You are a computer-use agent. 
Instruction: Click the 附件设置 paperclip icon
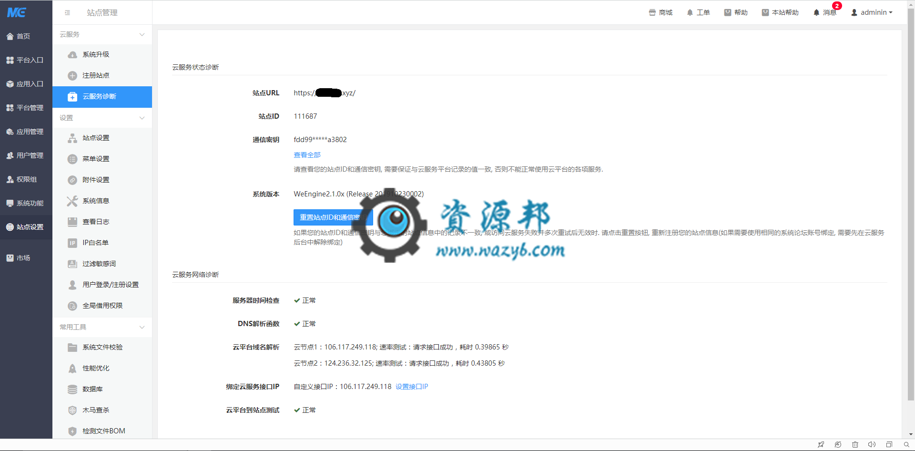click(x=72, y=180)
